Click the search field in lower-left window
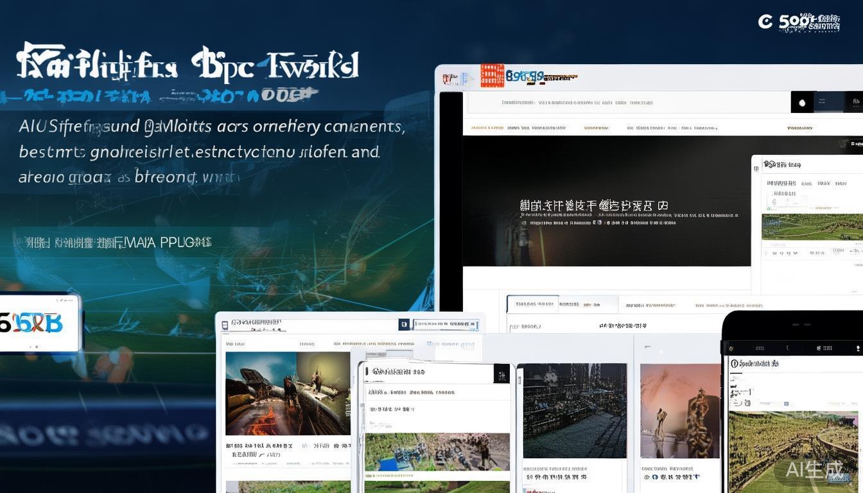The height and width of the screenshot is (493, 863). [446, 325]
